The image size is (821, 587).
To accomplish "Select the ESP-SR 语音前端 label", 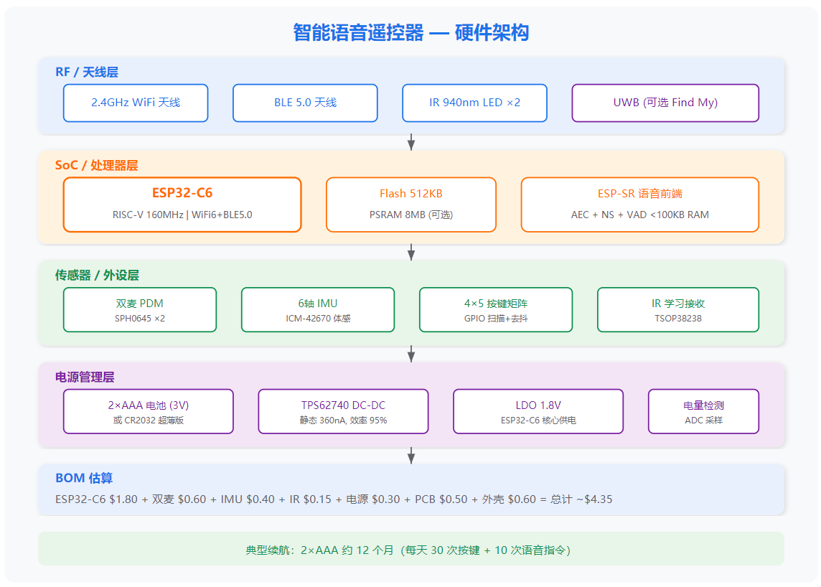I will (640, 194).
